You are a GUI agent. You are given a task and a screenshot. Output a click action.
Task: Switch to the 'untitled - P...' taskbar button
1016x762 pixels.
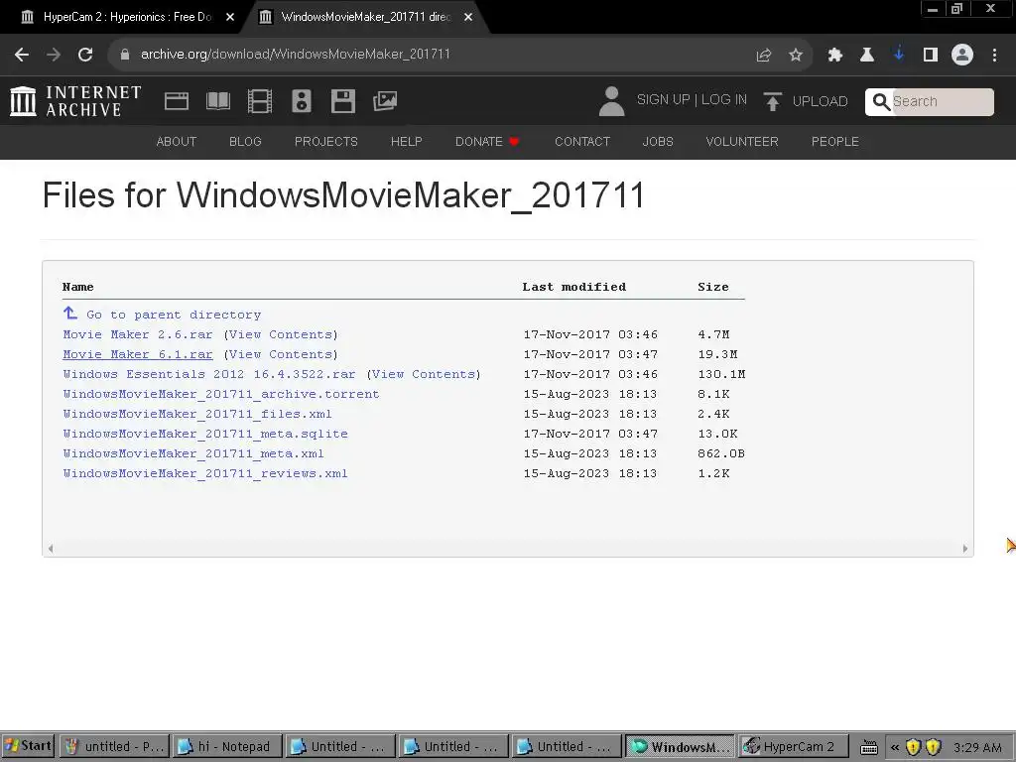(114, 746)
